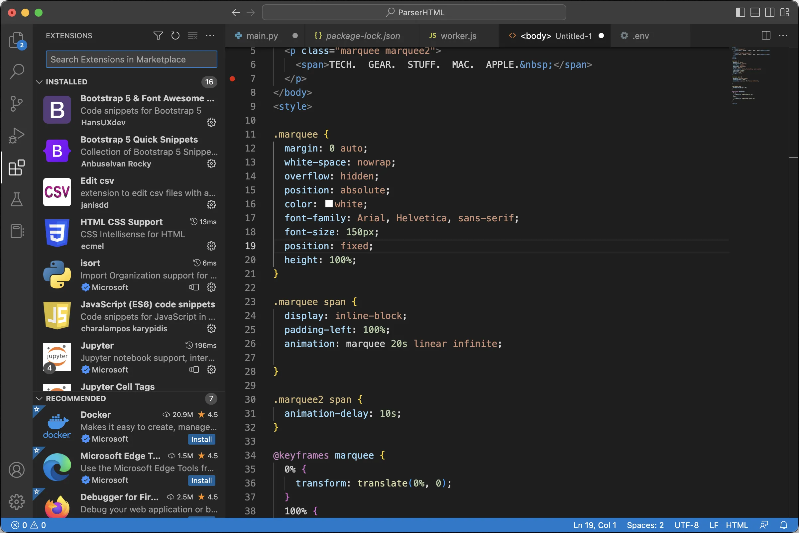
Task: Open notifications bell in status bar
Action: (784, 525)
